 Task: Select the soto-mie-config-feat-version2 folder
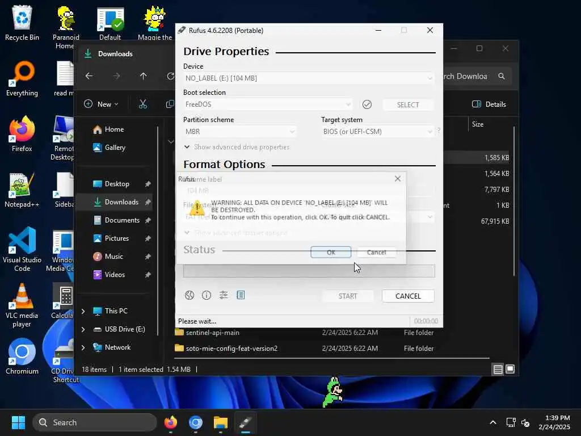[231, 349]
